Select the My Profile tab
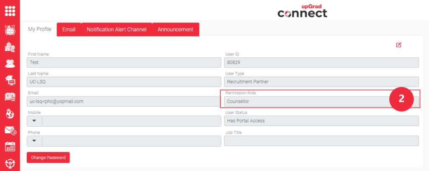This screenshot has width=429, height=171. 39,29
